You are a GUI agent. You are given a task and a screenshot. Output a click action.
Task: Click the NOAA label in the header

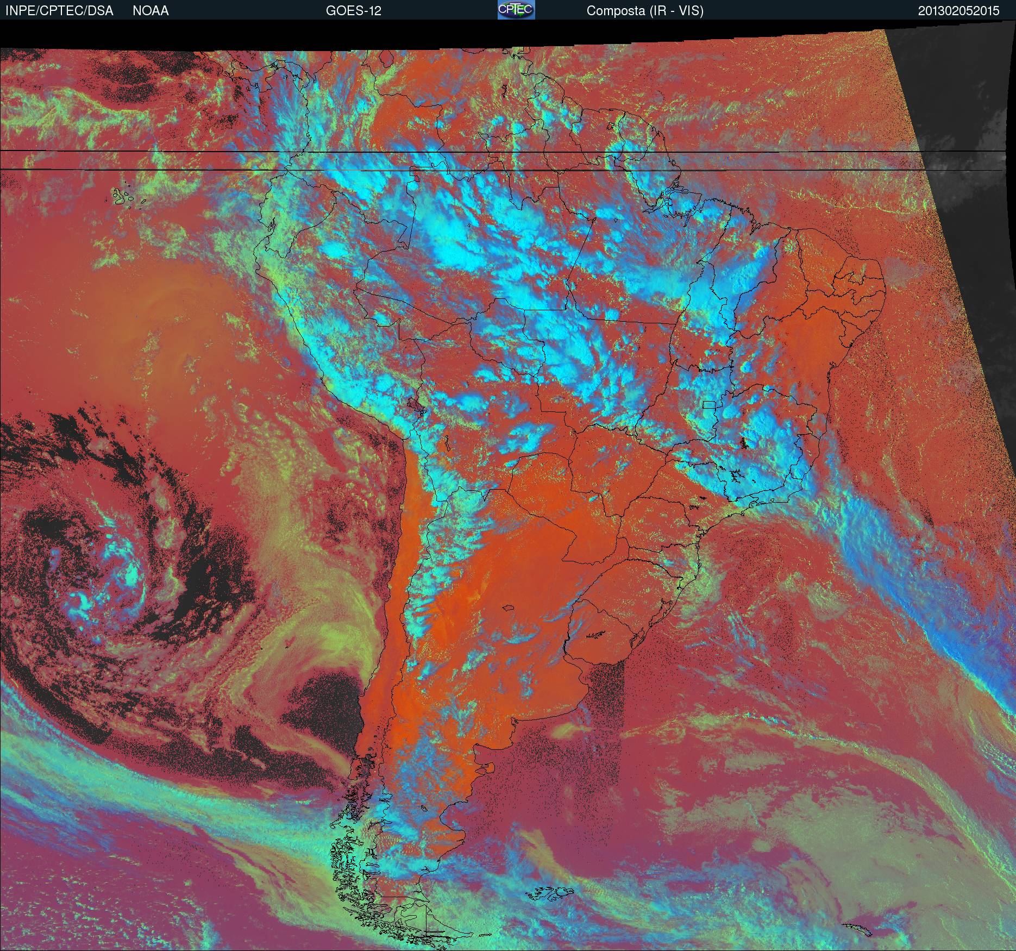click(150, 11)
